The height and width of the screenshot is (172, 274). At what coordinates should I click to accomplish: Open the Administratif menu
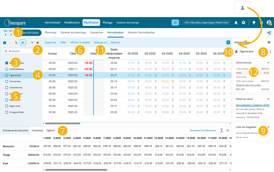click(x=52, y=22)
